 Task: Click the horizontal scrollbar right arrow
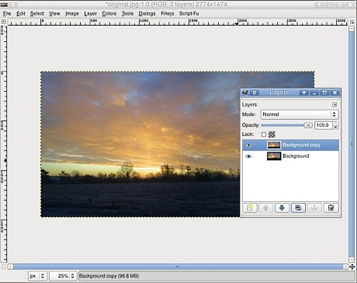pyautogui.click(x=345, y=267)
